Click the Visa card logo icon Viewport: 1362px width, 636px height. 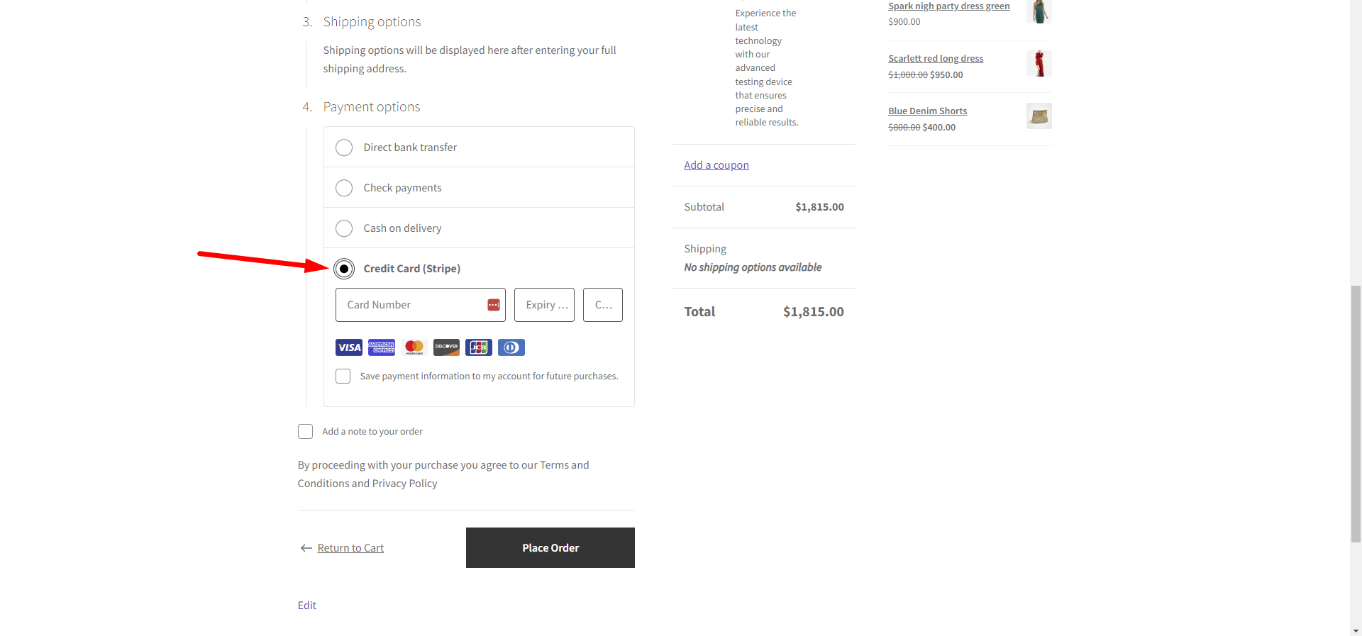(348, 347)
